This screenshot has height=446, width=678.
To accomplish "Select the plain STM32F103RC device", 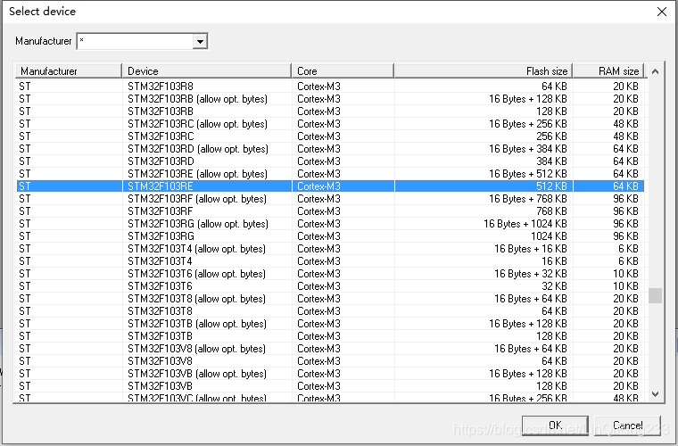I will [x=330, y=136].
